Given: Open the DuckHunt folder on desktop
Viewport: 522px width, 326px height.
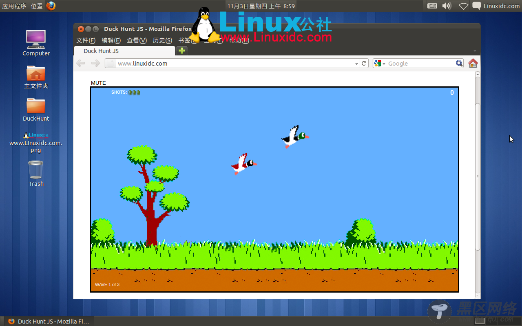Looking at the screenshot, I should pyautogui.click(x=36, y=110).
